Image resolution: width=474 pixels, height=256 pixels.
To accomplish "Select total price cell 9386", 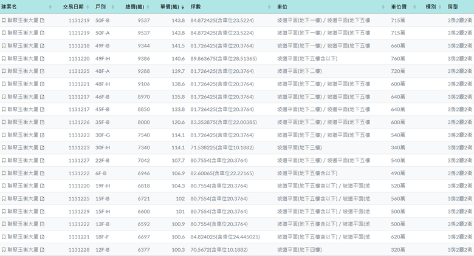I will click(x=143, y=59).
